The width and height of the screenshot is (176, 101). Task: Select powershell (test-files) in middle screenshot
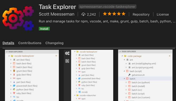(x=91, y=78)
